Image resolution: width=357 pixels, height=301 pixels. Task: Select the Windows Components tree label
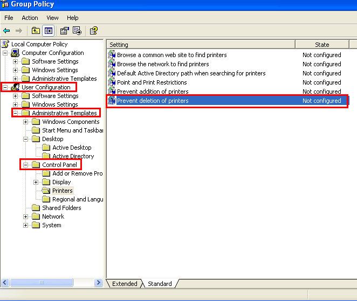click(71, 122)
